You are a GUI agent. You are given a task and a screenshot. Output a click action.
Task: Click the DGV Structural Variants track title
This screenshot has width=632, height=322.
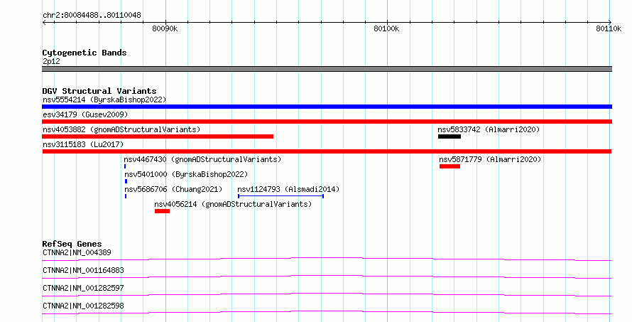click(99, 91)
